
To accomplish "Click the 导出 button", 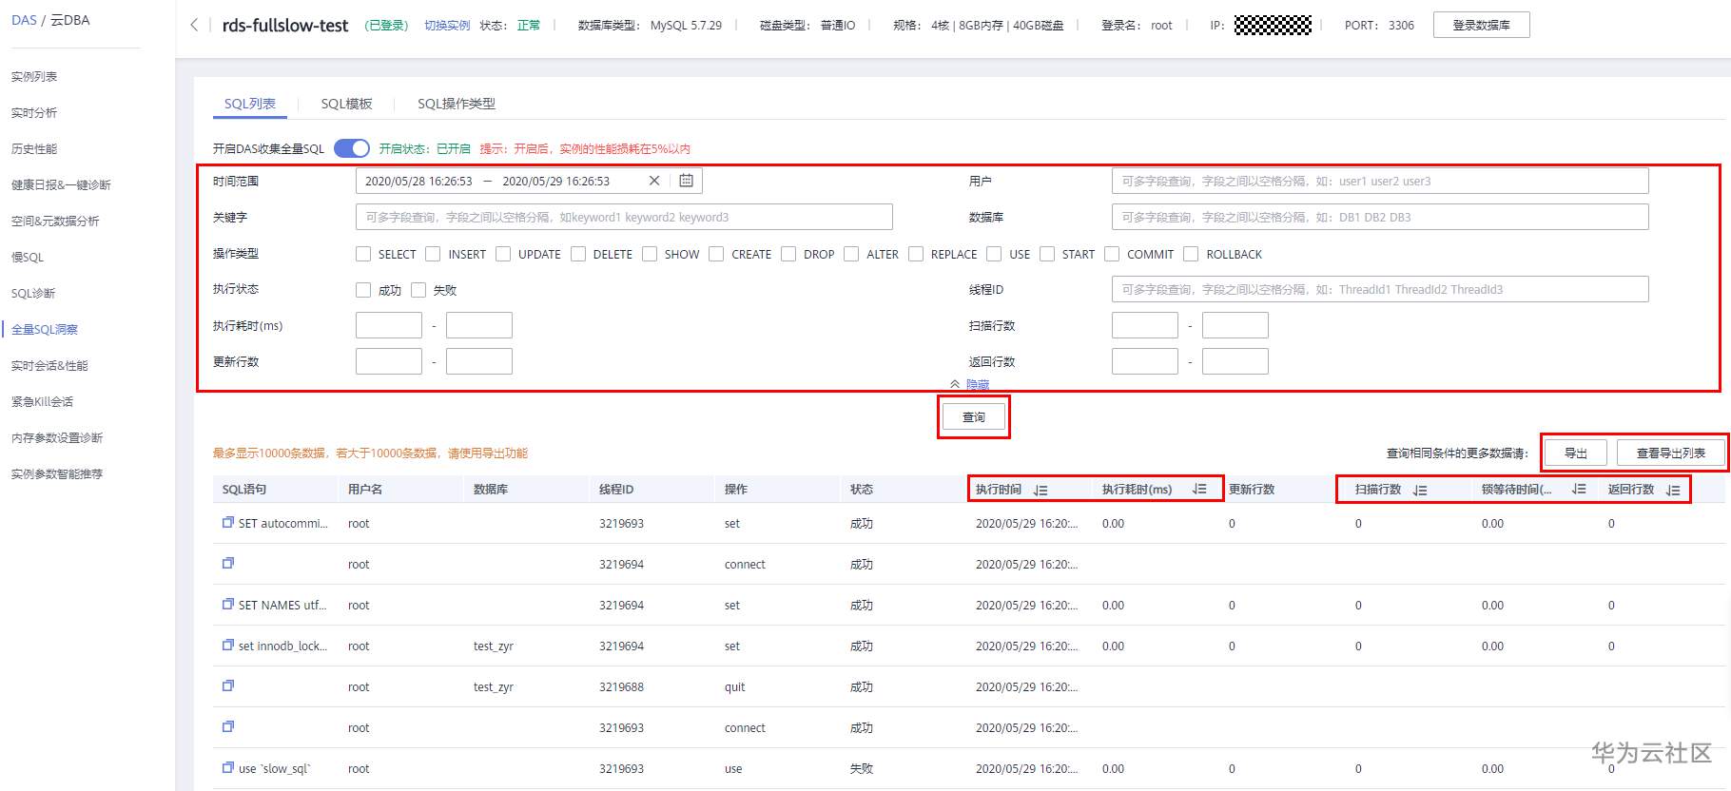I will click(x=1576, y=453).
